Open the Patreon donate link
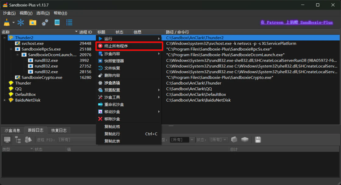Viewport: 341px width, 185px height. pyautogui.click(x=297, y=22)
